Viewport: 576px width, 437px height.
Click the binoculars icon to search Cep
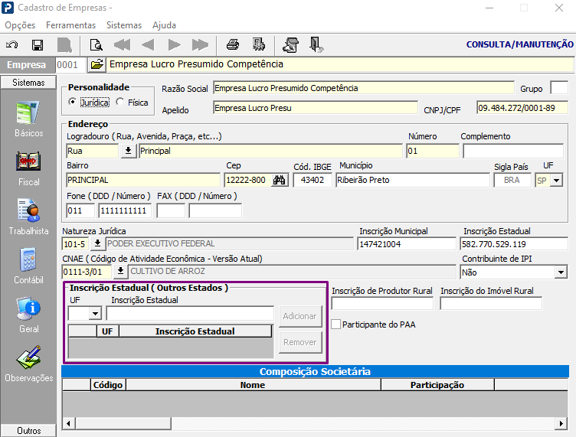pos(280,181)
